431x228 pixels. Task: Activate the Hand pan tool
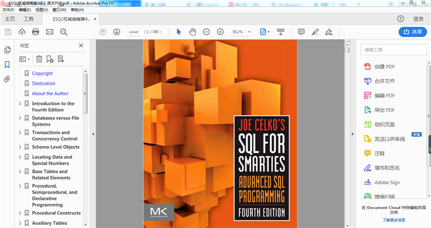[x=193, y=32]
